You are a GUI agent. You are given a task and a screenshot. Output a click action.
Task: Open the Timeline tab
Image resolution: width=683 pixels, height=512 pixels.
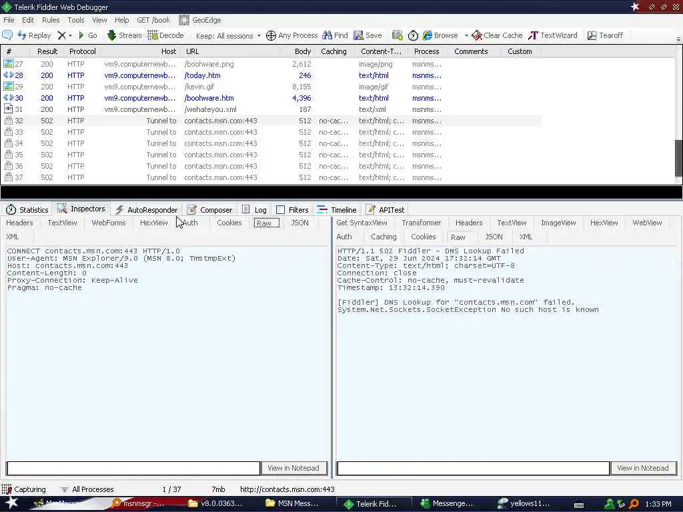point(337,210)
